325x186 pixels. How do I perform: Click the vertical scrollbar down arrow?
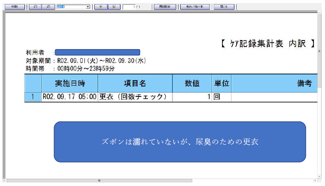point(319,175)
